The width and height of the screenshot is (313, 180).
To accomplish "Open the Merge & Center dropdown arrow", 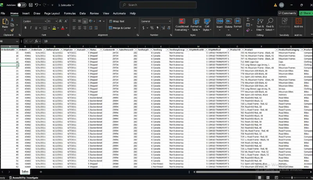I will click(135, 28).
